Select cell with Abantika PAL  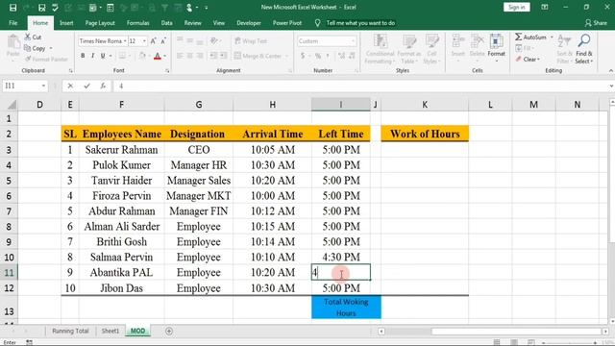[122, 273]
